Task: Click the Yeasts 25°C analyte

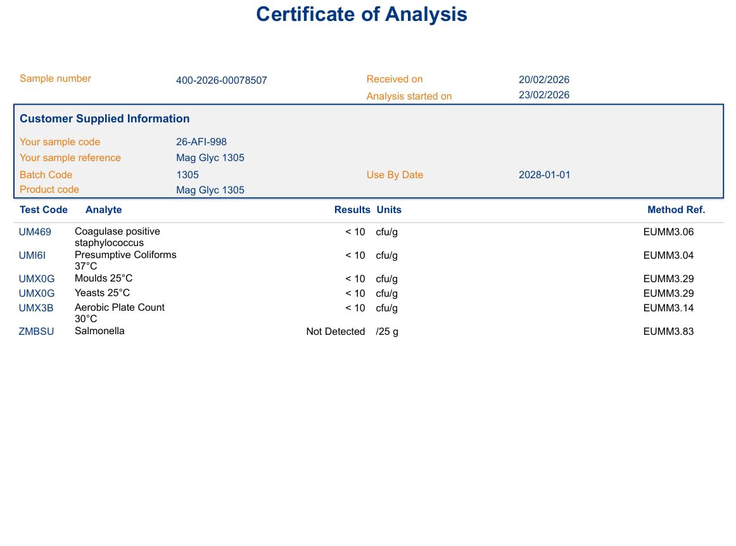Action: pyautogui.click(x=103, y=293)
